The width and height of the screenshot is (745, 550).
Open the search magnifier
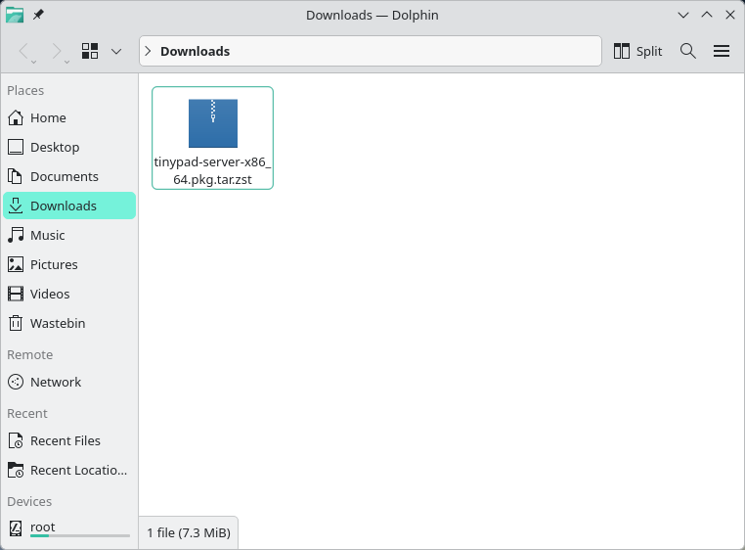click(x=688, y=51)
